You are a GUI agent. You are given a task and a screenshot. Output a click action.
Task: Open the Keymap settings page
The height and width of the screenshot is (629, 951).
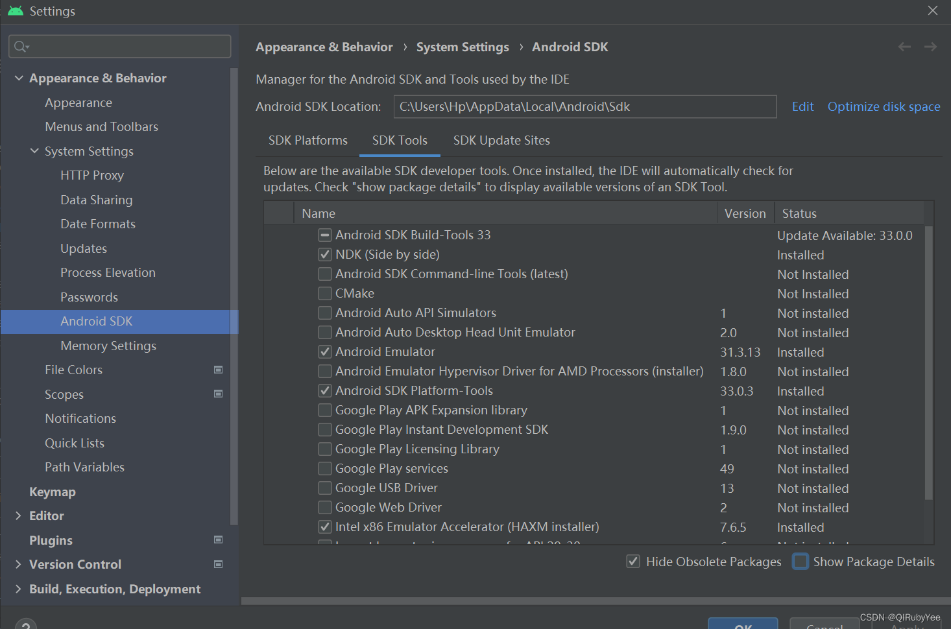(x=53, y=492)
